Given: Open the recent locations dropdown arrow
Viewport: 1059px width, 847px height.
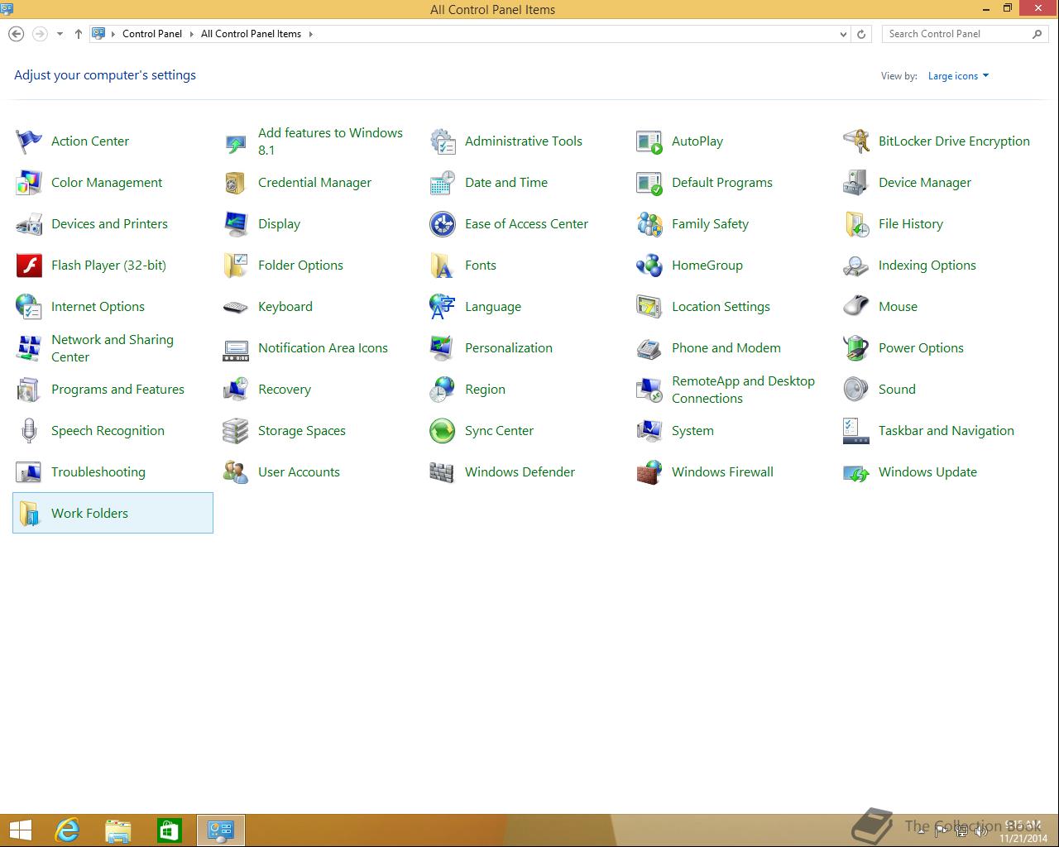Looking at the screenshot, I should (x=60, y=34).
